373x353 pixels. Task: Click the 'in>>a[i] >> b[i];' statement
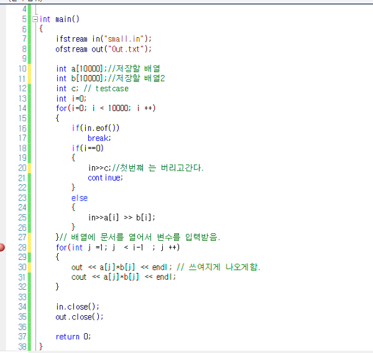pyautogui.click(x=121, y=218)
